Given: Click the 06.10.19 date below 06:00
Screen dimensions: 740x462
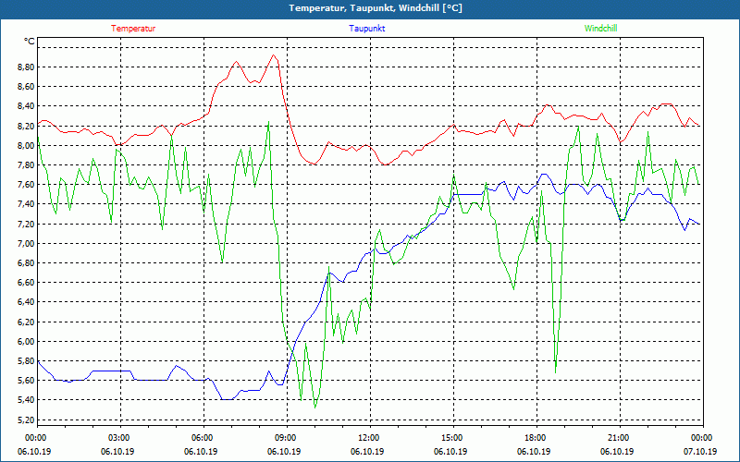Looking at the screenshot, I should 201,451.
